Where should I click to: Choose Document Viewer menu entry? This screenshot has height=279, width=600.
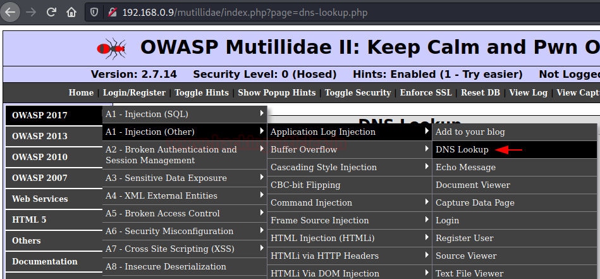tap(515, 185)
